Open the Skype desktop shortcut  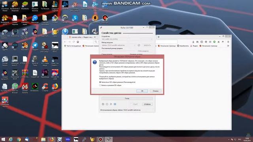pos(75,19)
